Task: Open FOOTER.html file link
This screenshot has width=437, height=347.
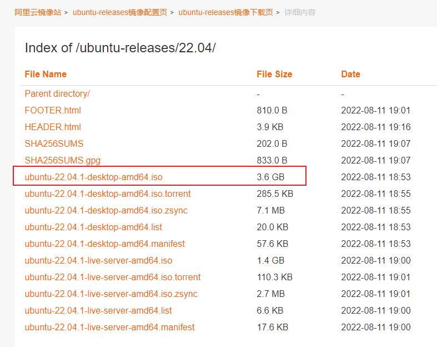Action: 53,110
